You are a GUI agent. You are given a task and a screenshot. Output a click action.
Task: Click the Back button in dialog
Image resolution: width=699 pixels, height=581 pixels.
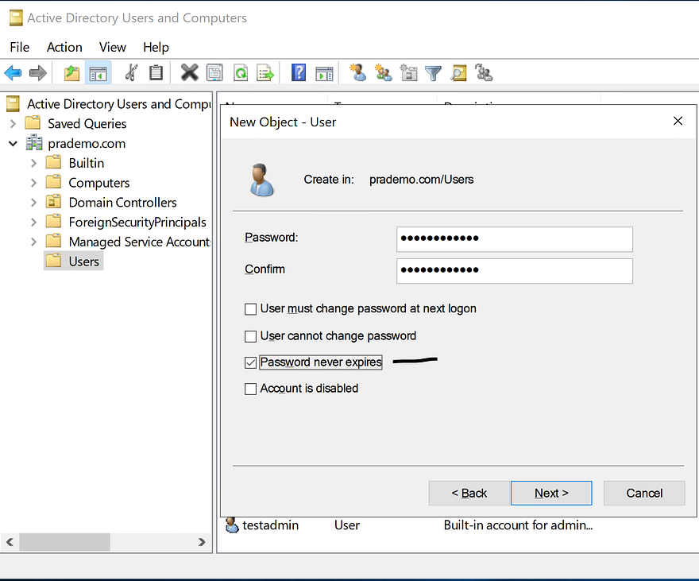(x=469, y=493)
